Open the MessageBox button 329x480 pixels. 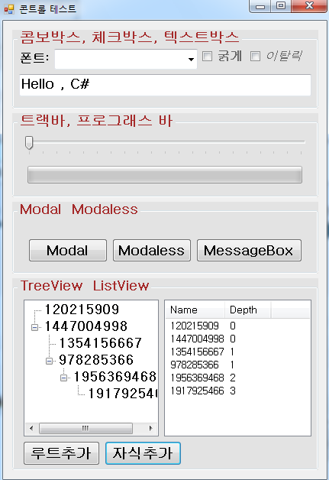coord(249,251)
